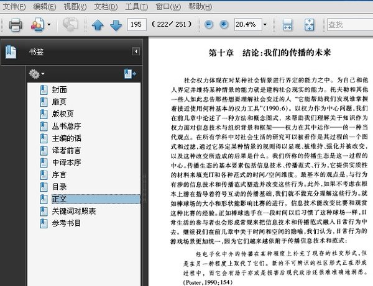The height and width of the screenshot is (286, 373).
Task: Open the bookmark options gear dropdown
Action: 37,74
